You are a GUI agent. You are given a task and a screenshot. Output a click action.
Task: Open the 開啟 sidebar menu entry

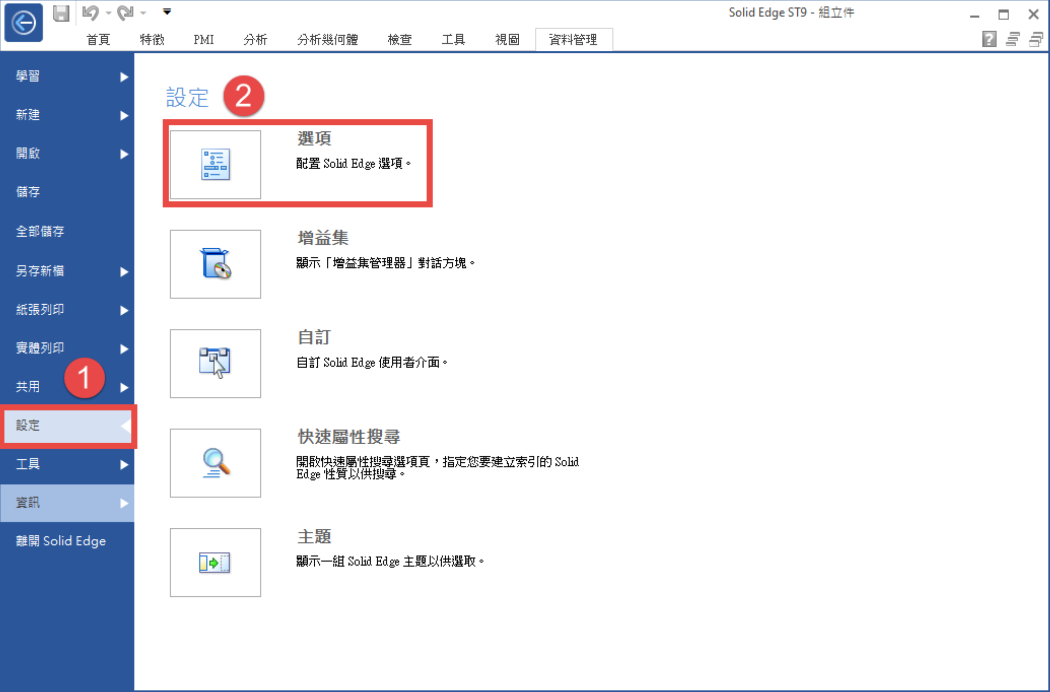[x=67, y=153]
